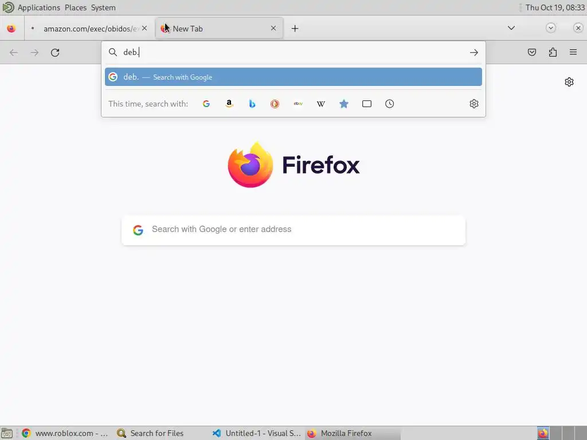Reload the current page
The height and width of the screenshot is (440, 587).
point(55,52)
